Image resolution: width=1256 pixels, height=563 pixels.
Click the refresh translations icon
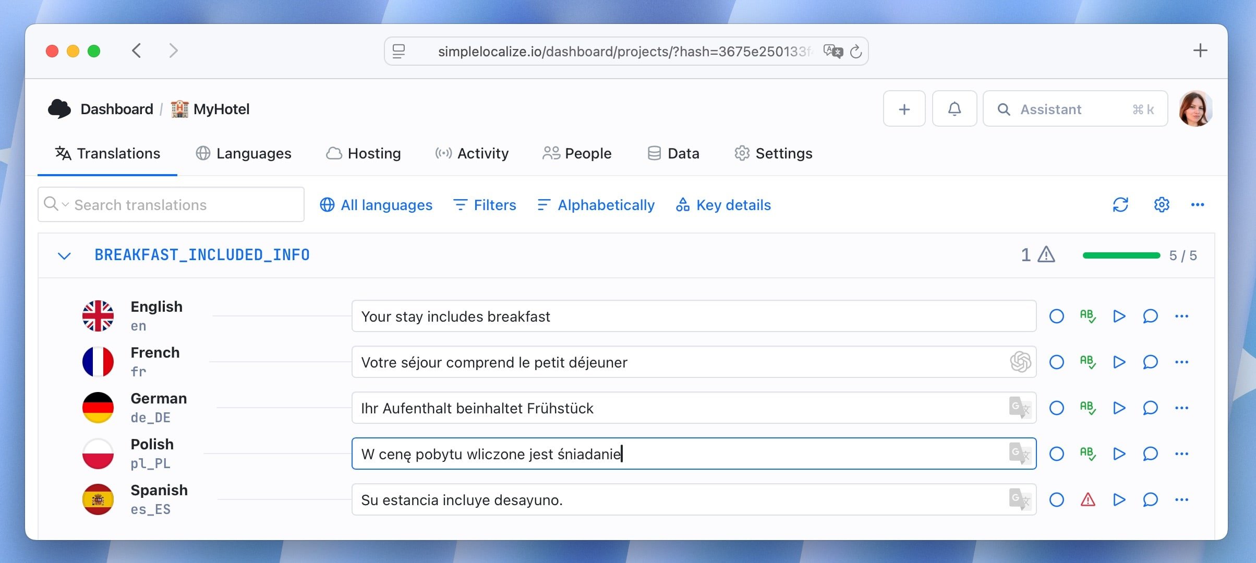1120,205
